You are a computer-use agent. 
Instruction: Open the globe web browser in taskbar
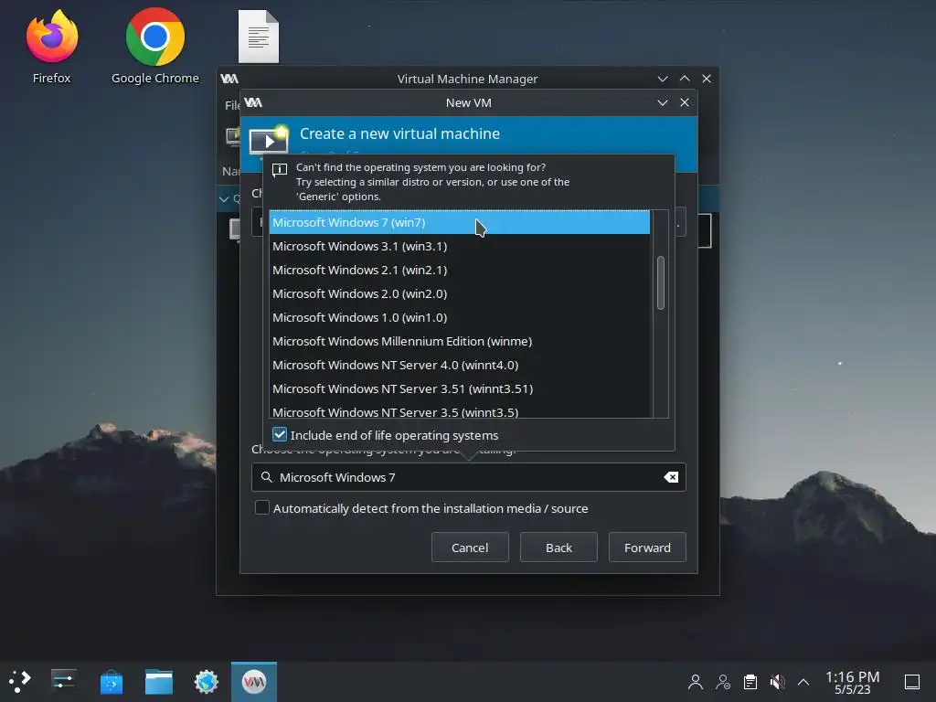click(207, 682)
